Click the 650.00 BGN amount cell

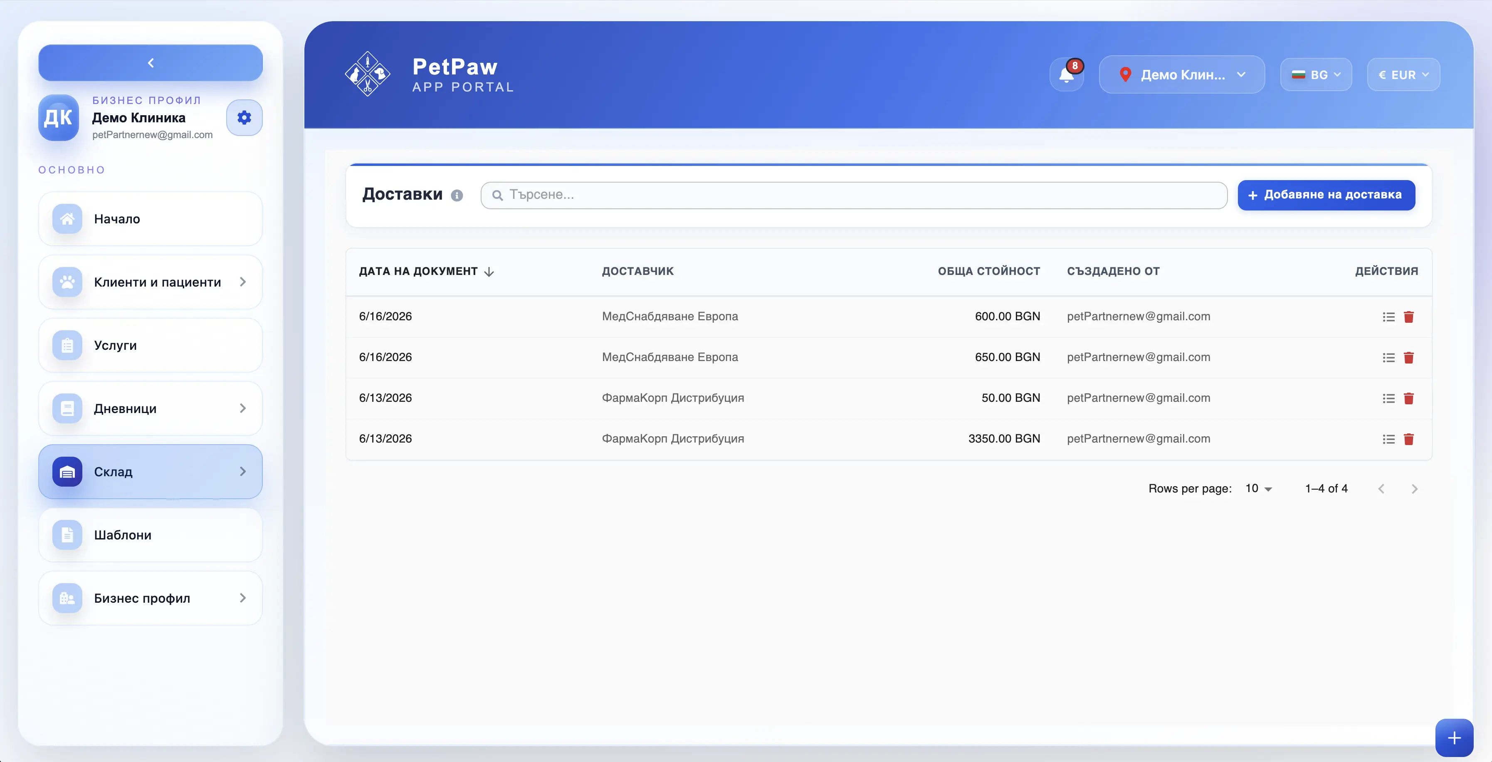point(1007,357)
